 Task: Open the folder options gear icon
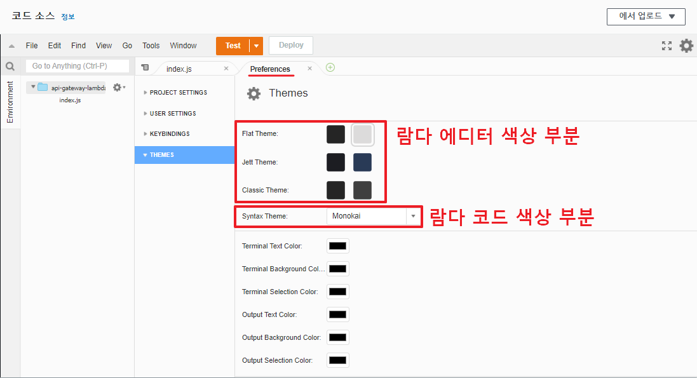118,88
